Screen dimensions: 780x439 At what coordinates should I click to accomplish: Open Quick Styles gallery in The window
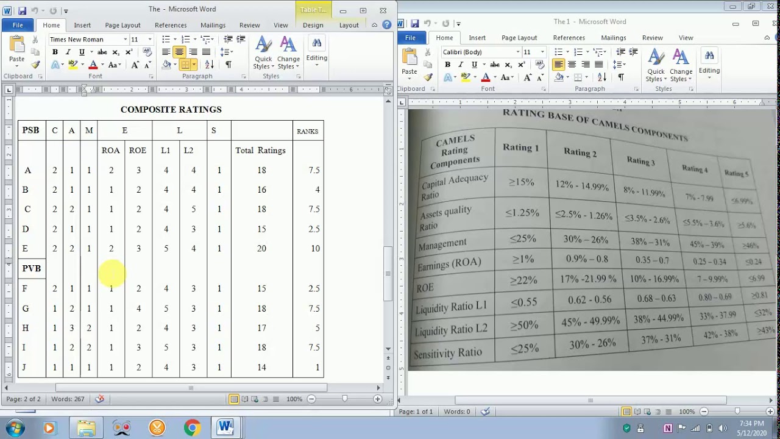click(x=263, y=54)
